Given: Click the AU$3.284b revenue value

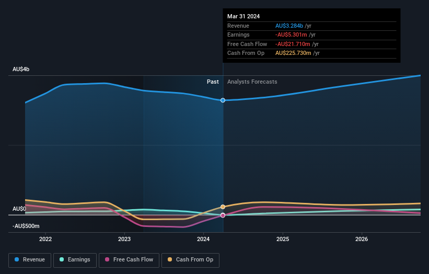Looking at the screenshot, I should (289, 26).
